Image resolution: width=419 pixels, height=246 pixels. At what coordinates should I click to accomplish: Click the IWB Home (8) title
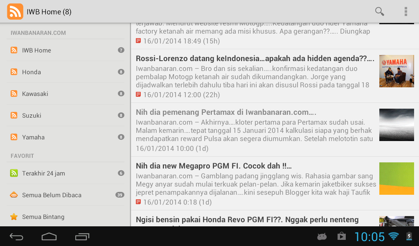pos(49,12)
